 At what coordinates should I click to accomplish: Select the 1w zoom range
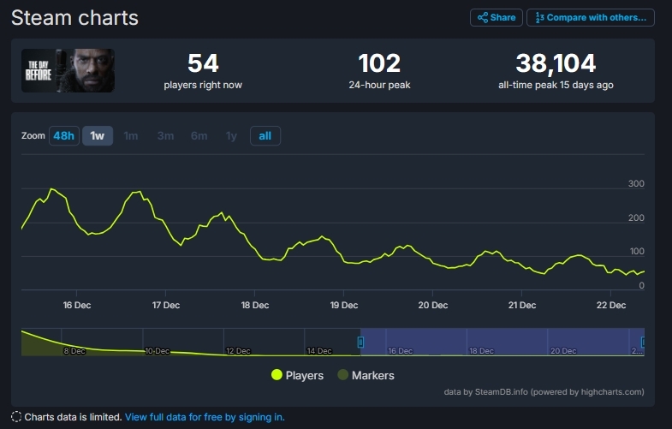click(x=98, y=136)
